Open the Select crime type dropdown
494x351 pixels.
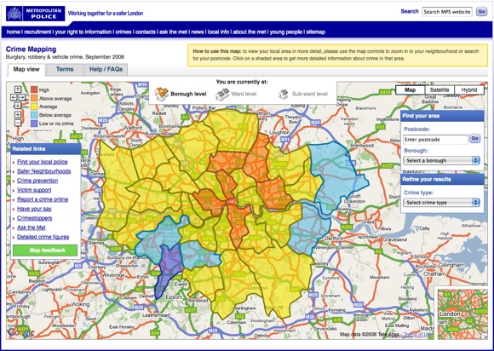tap(441, 202)
